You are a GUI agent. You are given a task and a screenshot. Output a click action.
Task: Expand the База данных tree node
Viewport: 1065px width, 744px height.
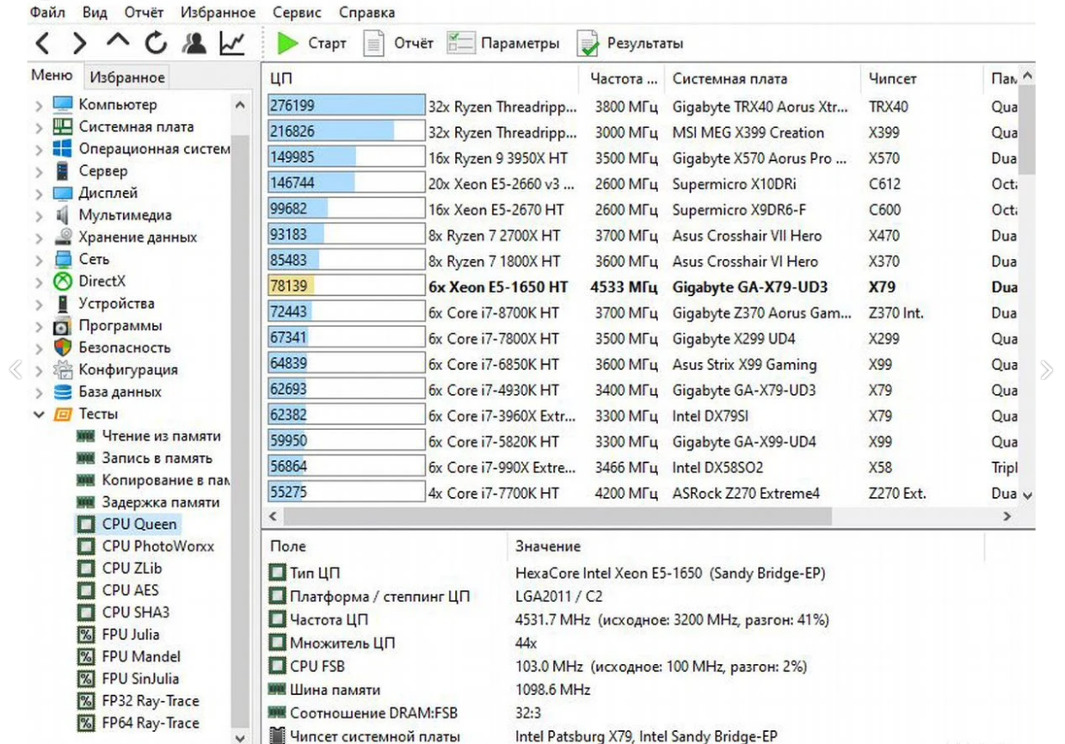click(x=39, y=392)
